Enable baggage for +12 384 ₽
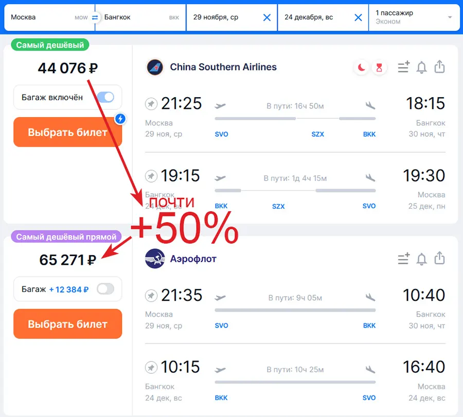Viewport: 463px width, 417px height. tap(105, 289)
